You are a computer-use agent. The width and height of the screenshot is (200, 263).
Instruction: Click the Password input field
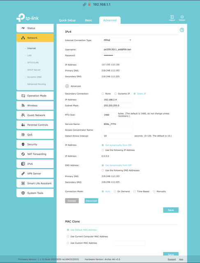117,55
